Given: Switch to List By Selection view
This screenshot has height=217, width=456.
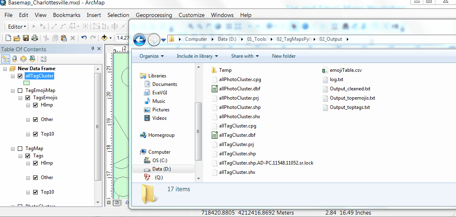Looking at the screenshot, I should 32,59.
